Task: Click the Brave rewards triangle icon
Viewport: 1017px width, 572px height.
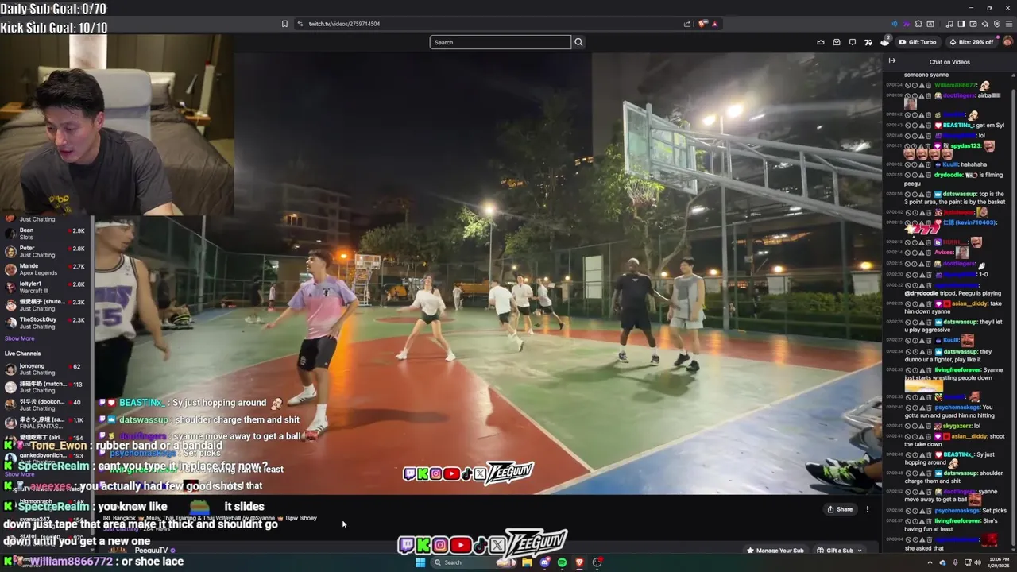Action: coord(714,24)
